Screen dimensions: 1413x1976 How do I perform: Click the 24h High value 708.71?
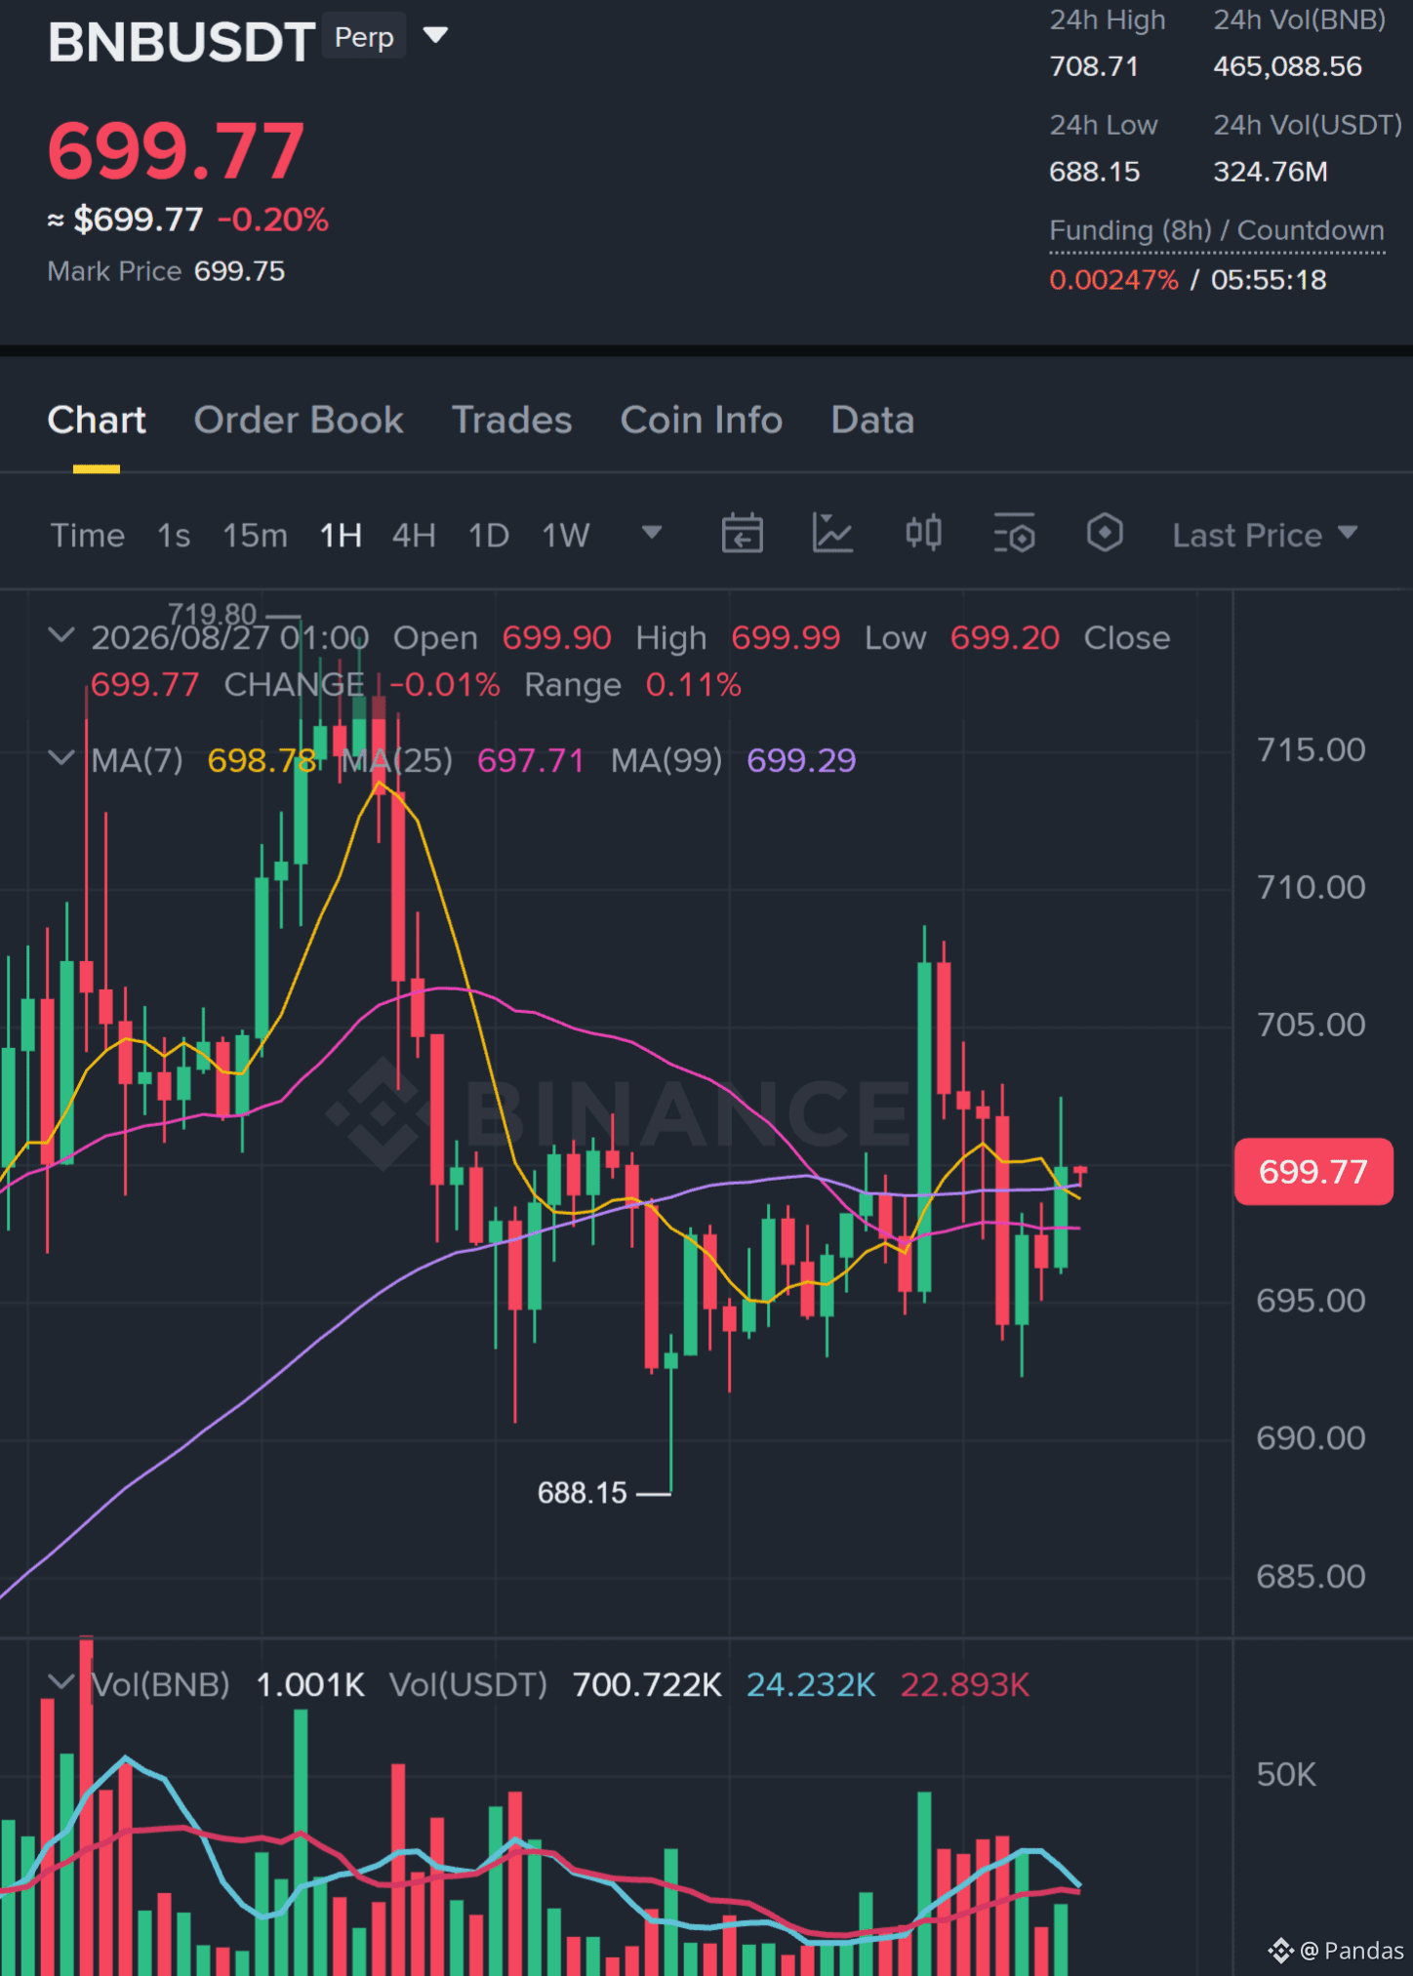[x=1094, y=66]
